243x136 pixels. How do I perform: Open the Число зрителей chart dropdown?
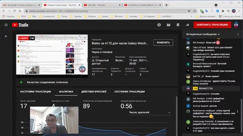click(150, 113)
